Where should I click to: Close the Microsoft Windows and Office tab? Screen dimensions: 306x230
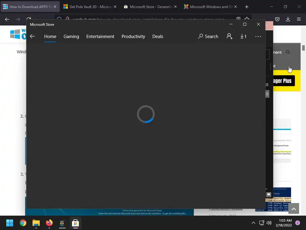point(235,7)
